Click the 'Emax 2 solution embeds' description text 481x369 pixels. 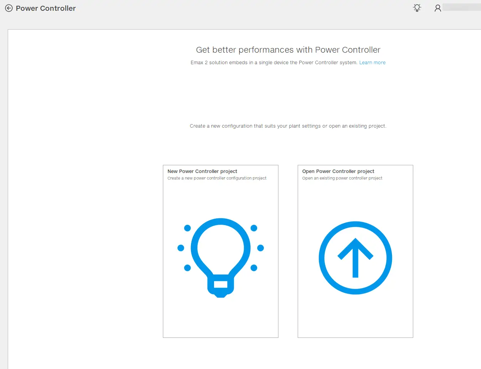coord(274,63)
